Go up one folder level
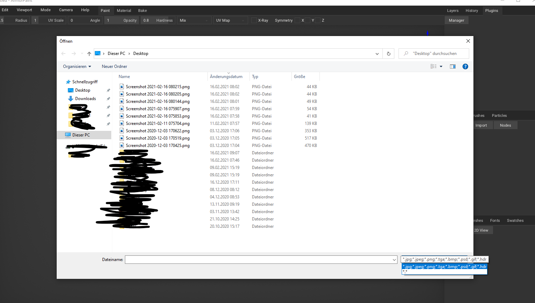Image resolution: width=535 pixels, height=303 pixels. point(89,53)
